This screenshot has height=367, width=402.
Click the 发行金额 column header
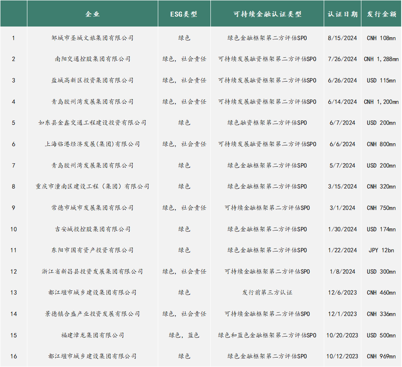(381, 14)
